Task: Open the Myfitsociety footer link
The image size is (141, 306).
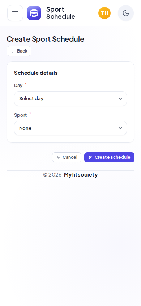Action: click(81, 175)
